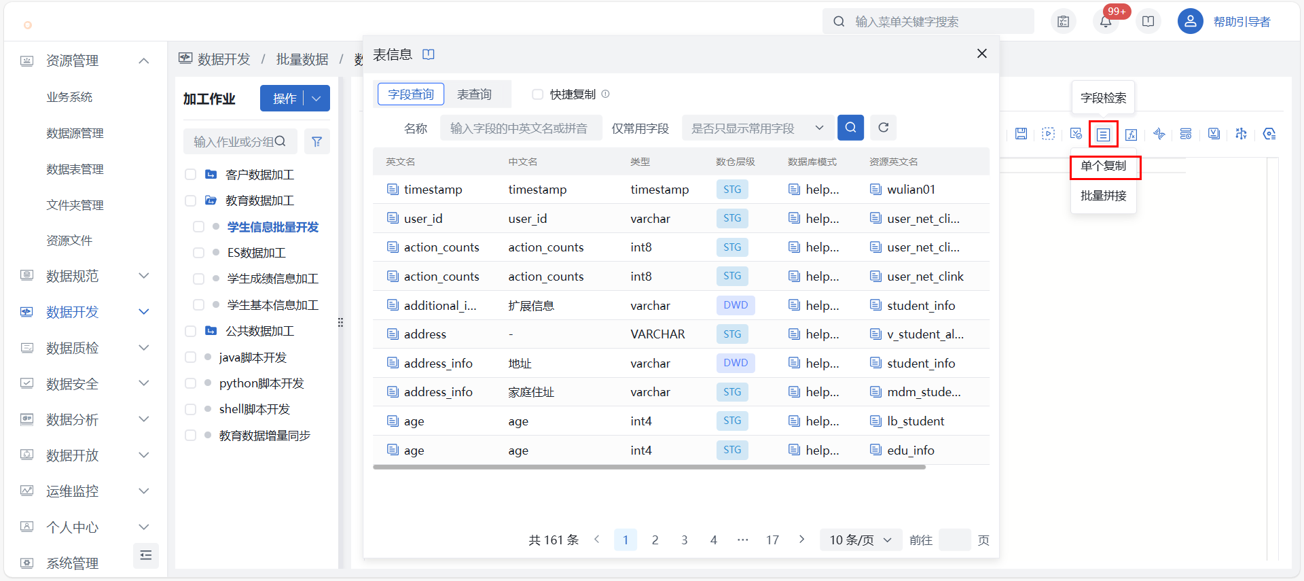
Task: Expand the 数据安全 sidebar section
Action: click(143, 383)
